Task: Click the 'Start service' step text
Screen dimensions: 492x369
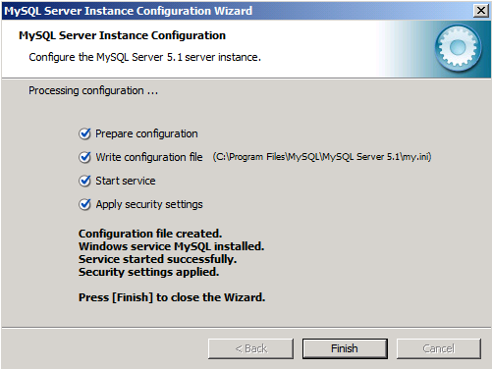Action: pos(126,181)
